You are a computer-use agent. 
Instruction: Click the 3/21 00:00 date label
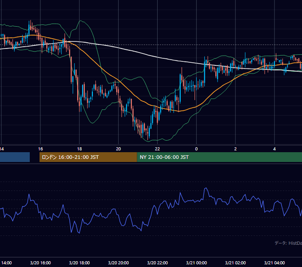tap(196, 263)
